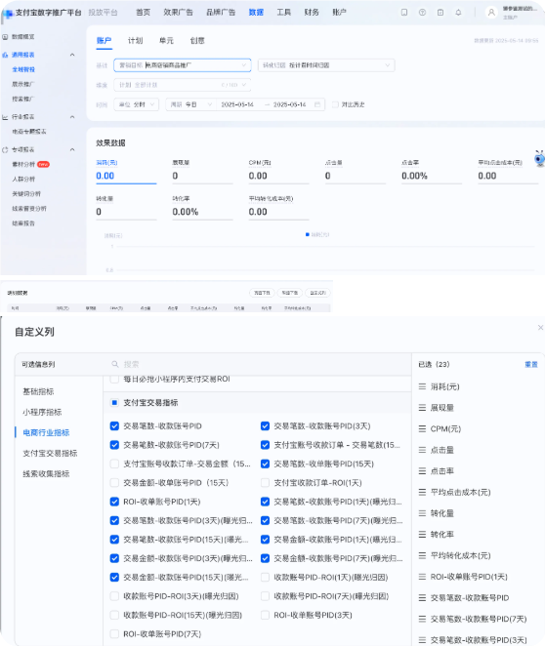This screenshot has height=646, width=545.
Task: Open 展示推广 under 通用报表
Action: point(23,84)
